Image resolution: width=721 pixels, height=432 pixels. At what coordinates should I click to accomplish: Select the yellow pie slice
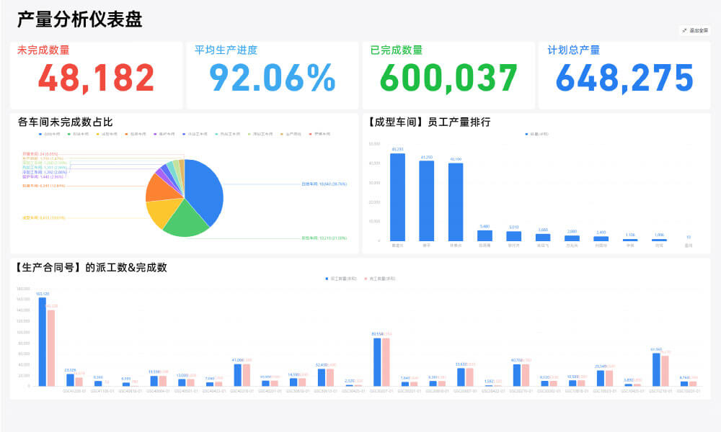(162, 211)
